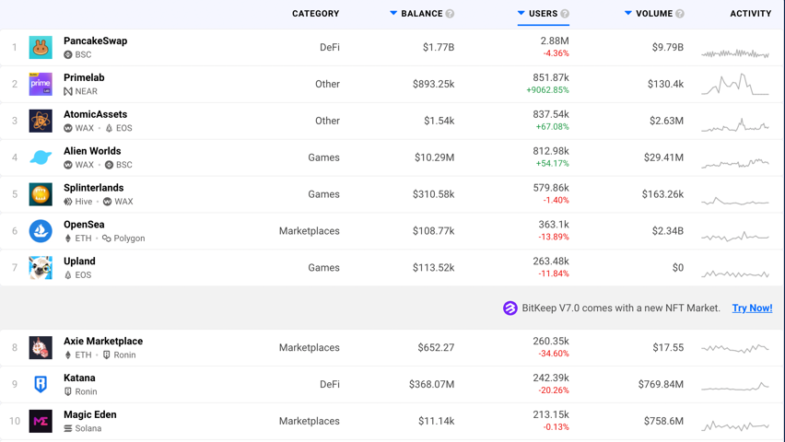The height and width of the screenshot is (442, 785).
Task: Click the Activity column header
Action: [x=750, y=14]
